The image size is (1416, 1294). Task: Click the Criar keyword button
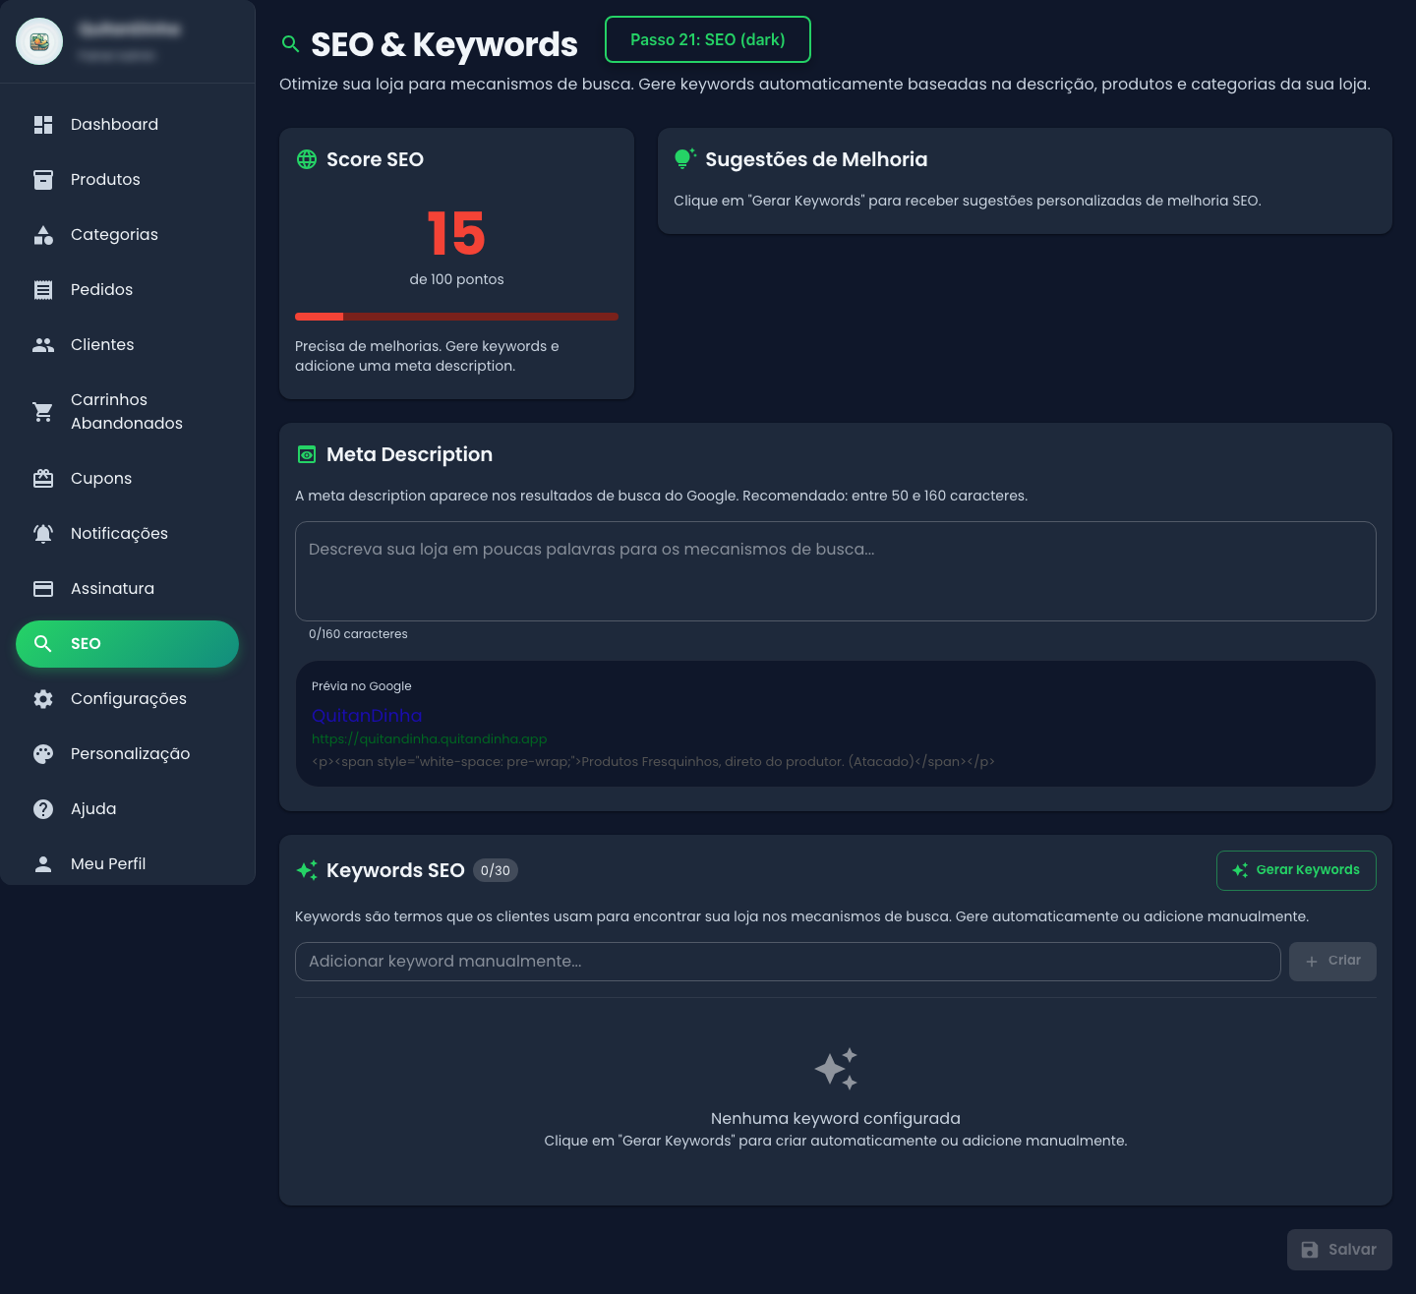pyautogui.click(x=1332, y=962)
